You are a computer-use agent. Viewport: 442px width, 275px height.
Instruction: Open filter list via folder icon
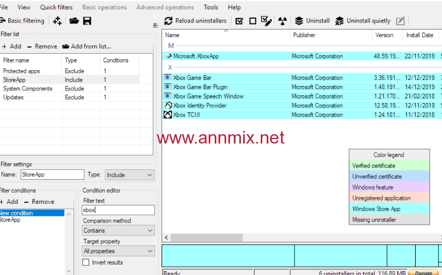[74, 21]
